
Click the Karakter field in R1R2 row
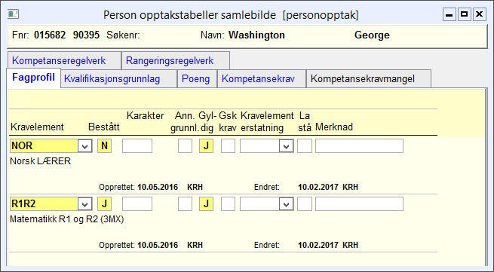tap(137, 204)
